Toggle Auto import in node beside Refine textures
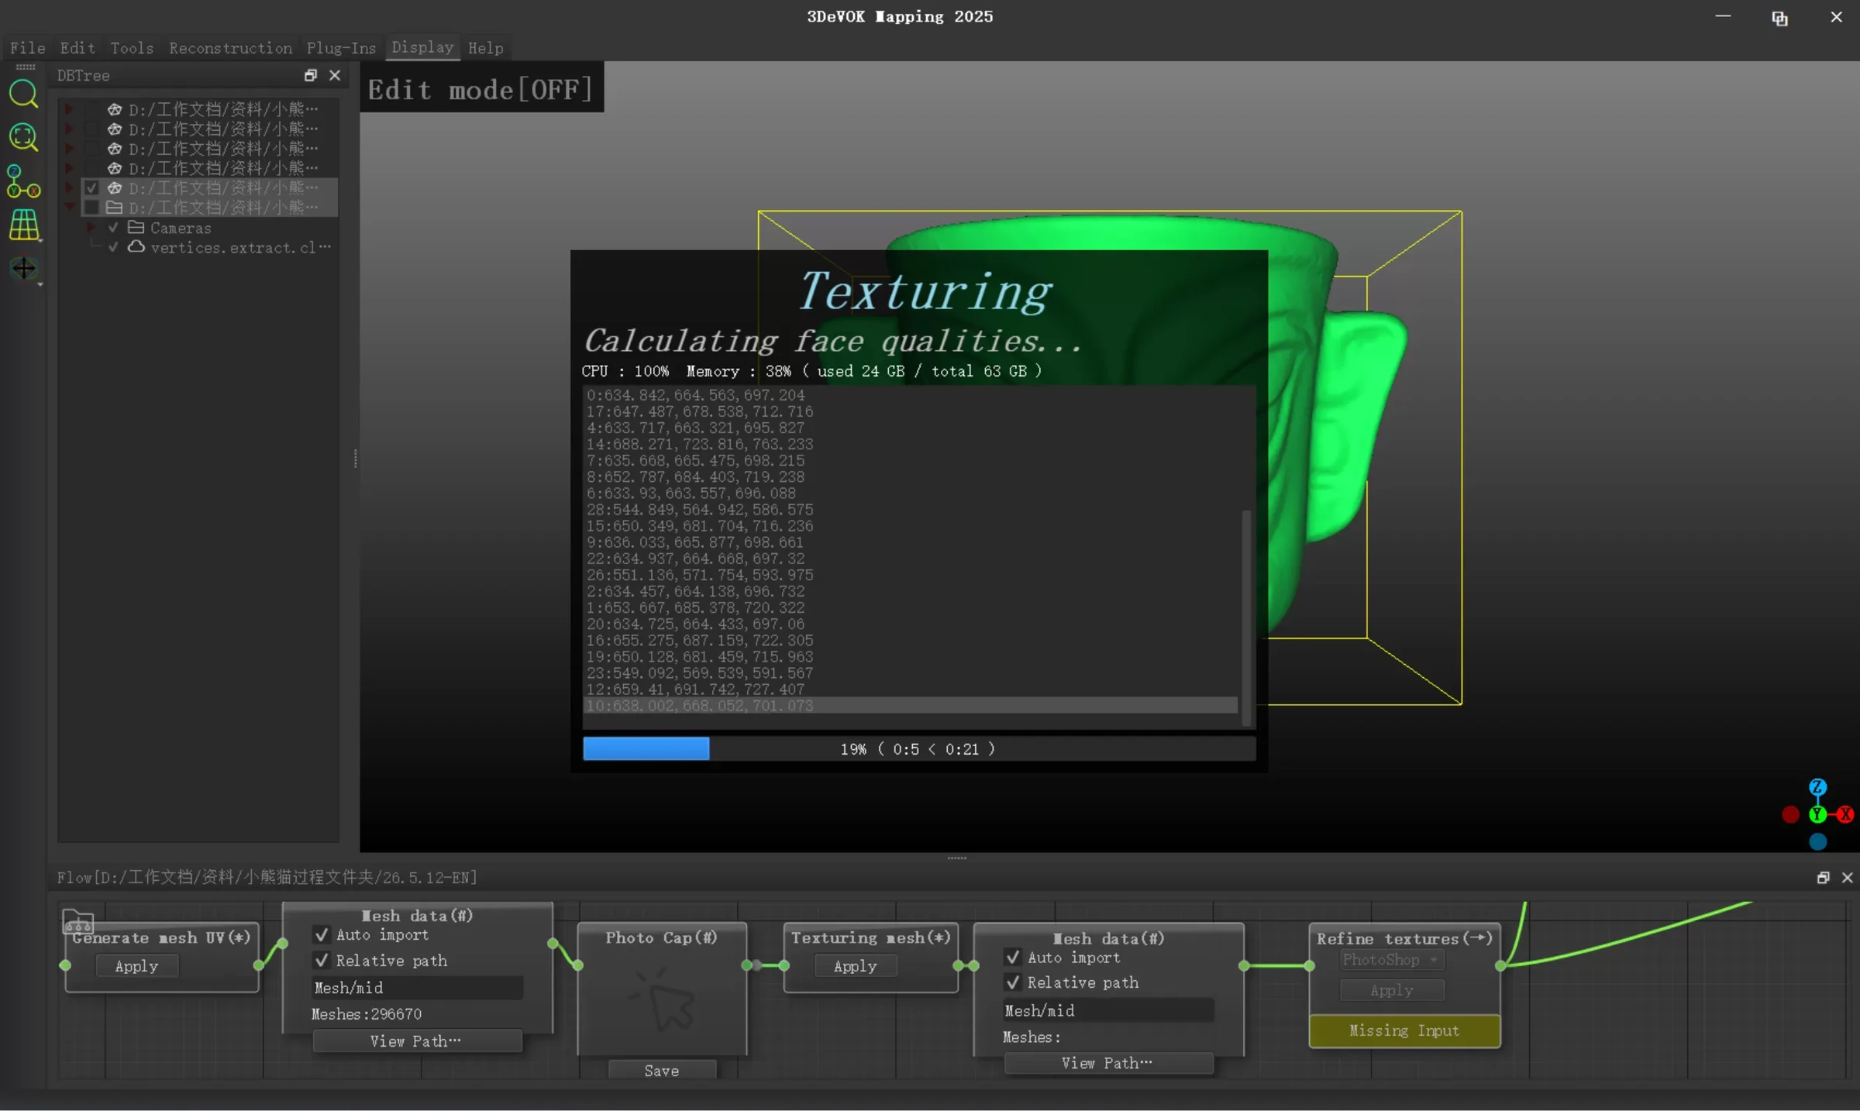 tap(1013, 958)
